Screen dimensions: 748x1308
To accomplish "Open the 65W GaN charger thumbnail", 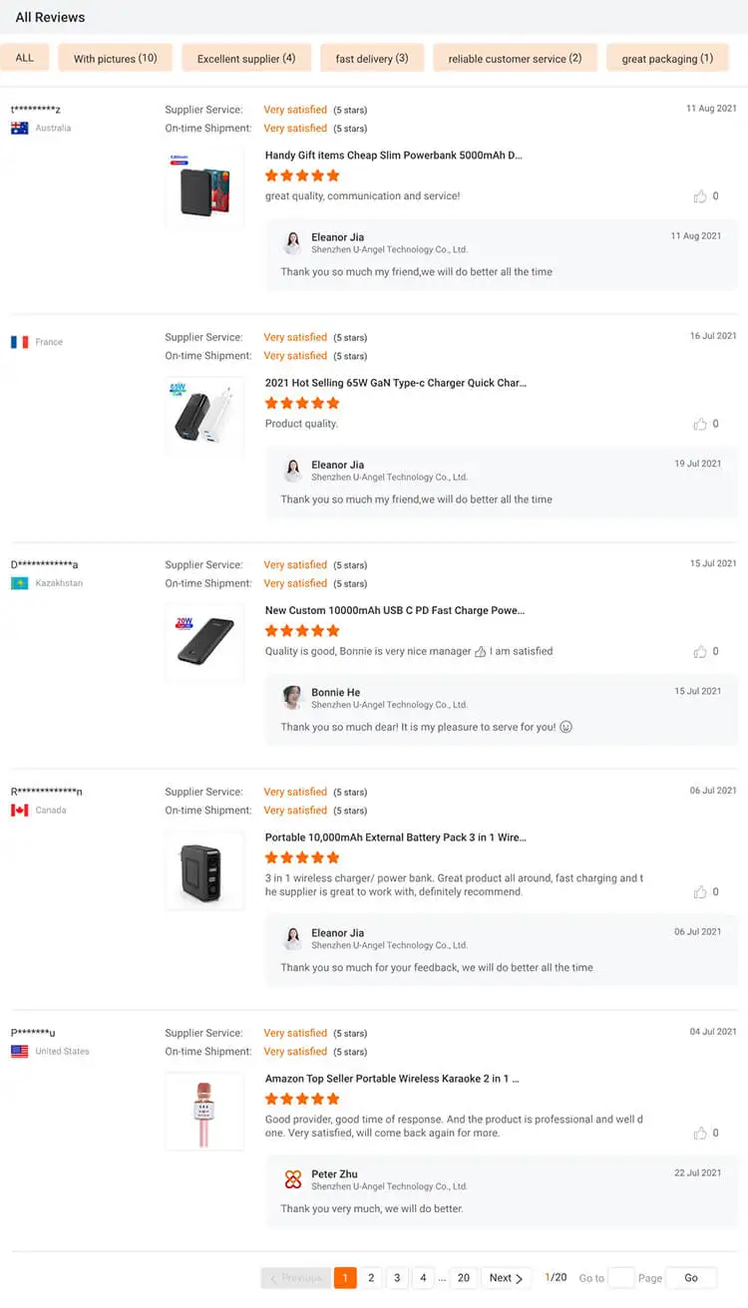I will (203, 416).
